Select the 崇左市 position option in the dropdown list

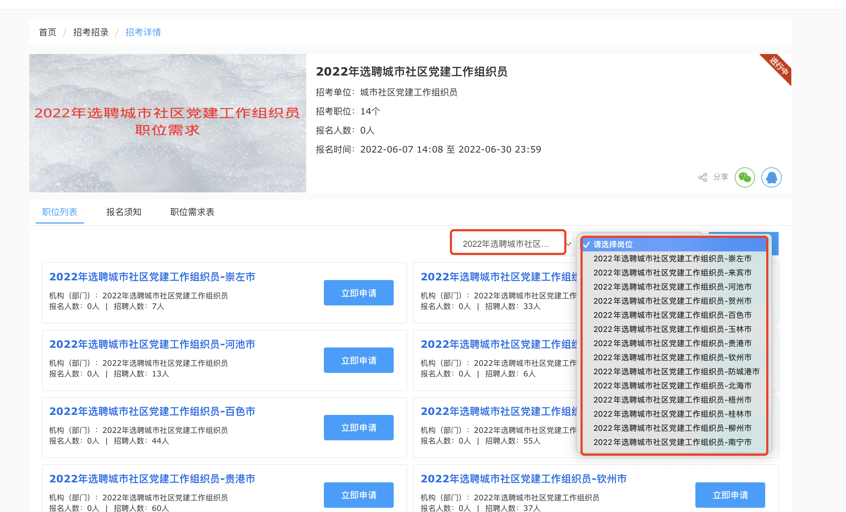(672, 258)
